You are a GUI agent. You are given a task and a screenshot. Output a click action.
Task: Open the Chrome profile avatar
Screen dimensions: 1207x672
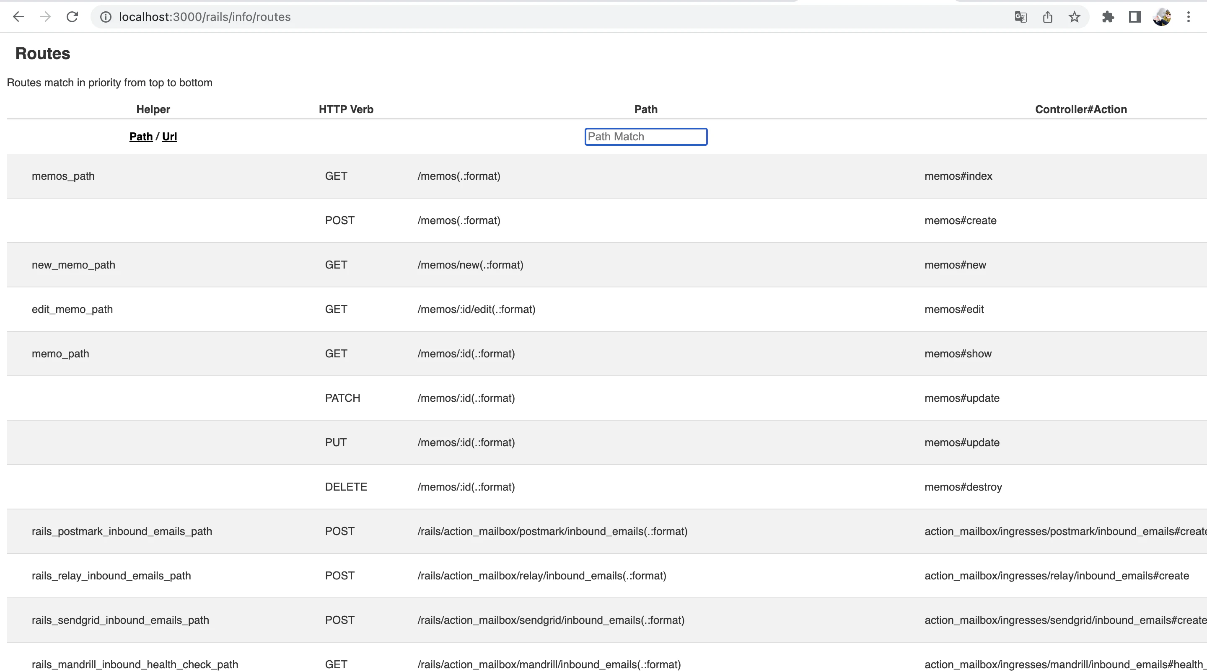[1162, 17]
